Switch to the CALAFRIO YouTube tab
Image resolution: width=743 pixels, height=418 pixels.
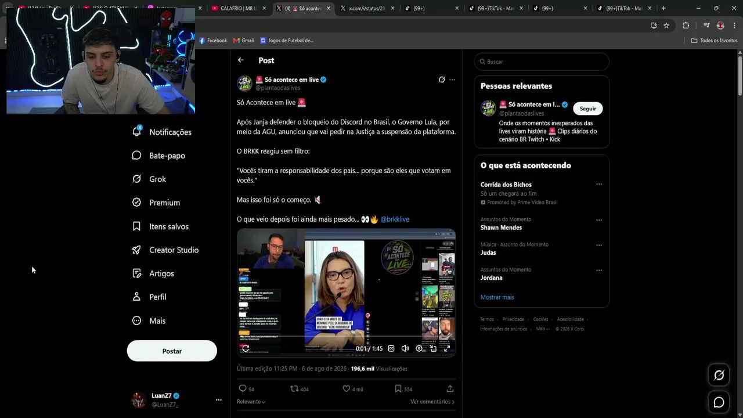(239, 8)
